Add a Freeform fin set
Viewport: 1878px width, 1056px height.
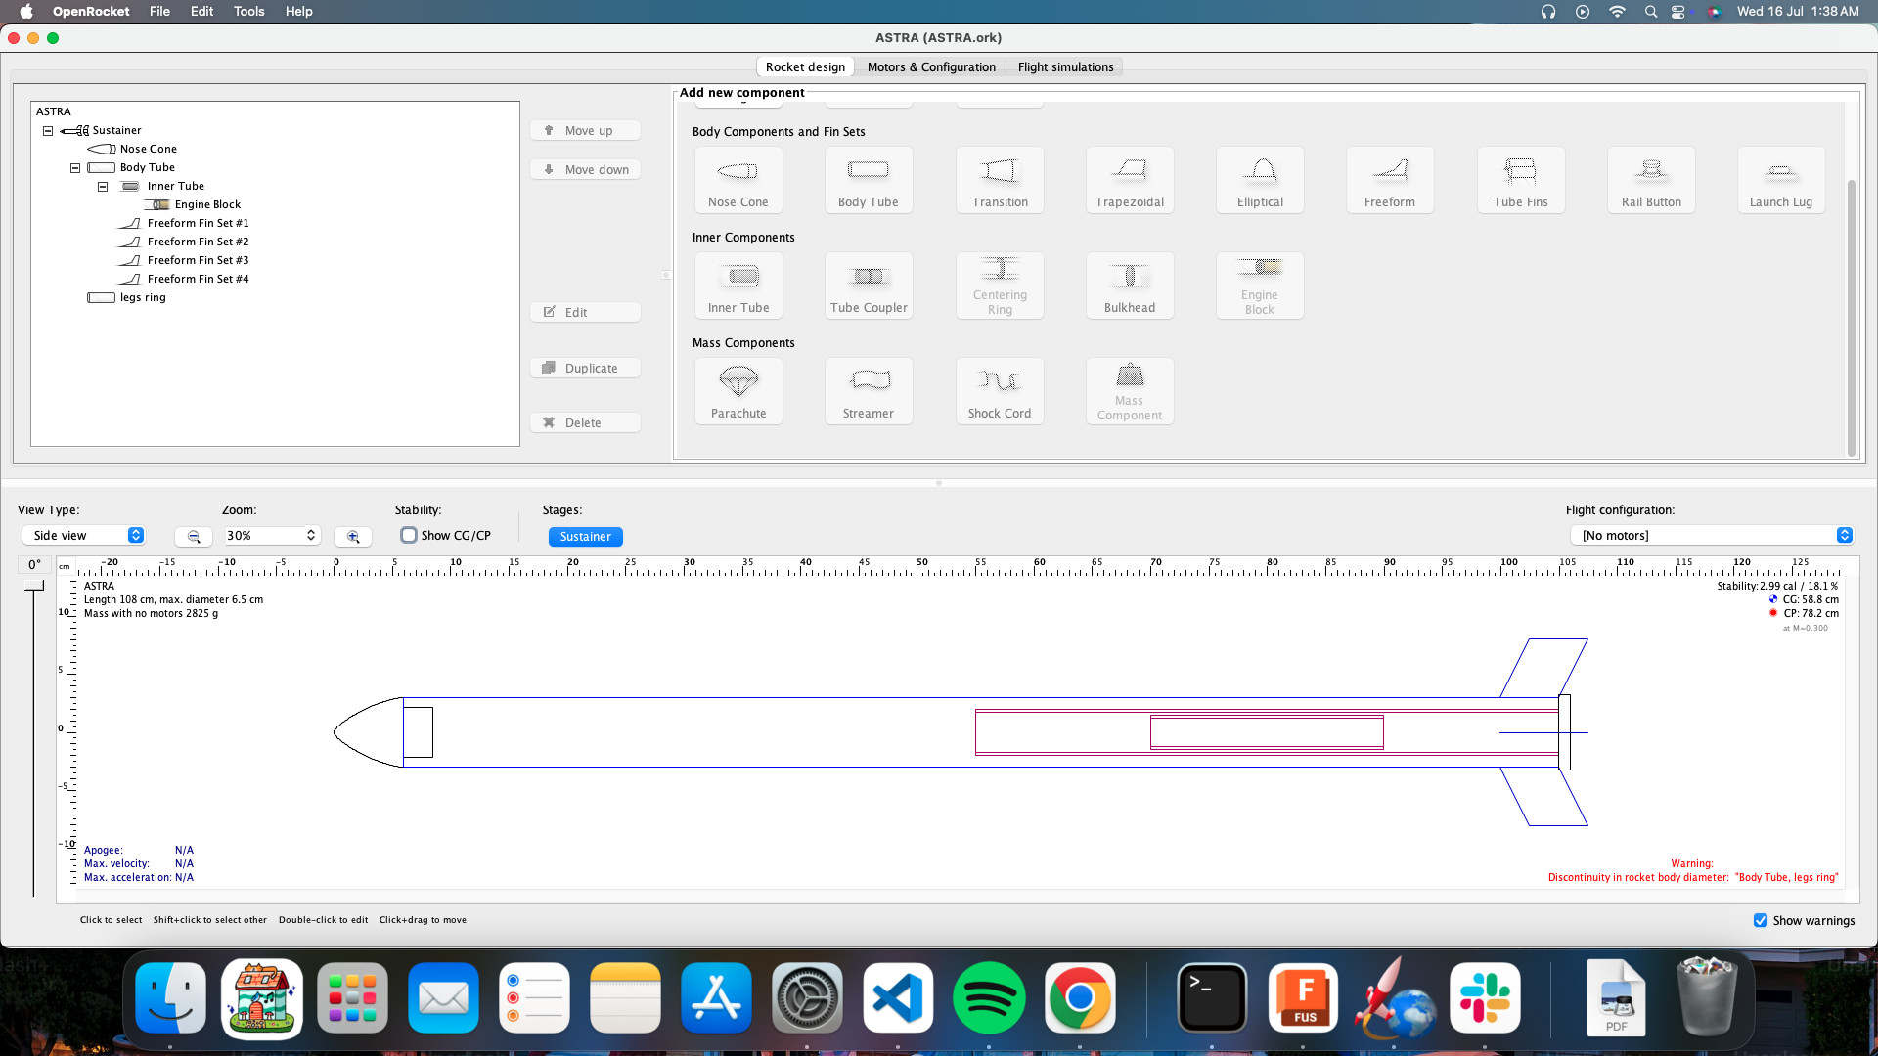point(1390,181)
